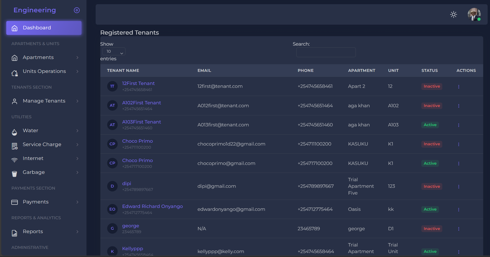Click the Internet wifi icon
The width and height of the screenshot is (490, 257).
[x=15, y=159]
